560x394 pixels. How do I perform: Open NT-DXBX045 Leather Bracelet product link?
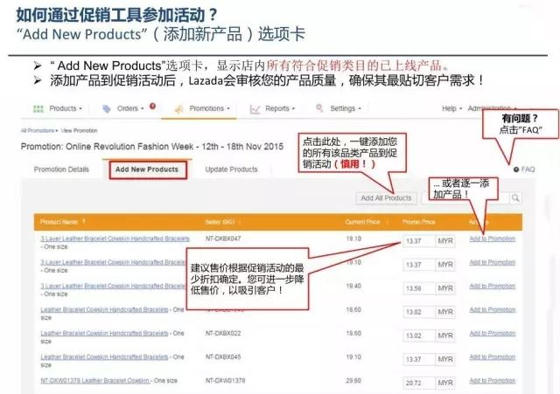104,357
